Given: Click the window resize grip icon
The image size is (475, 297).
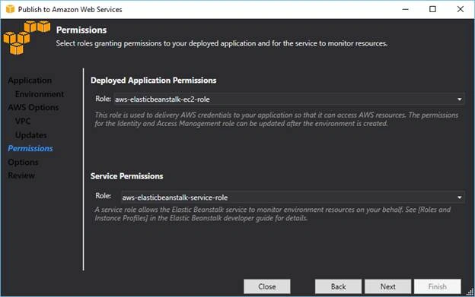Looking at the screenshot, I should pos(470,292).
